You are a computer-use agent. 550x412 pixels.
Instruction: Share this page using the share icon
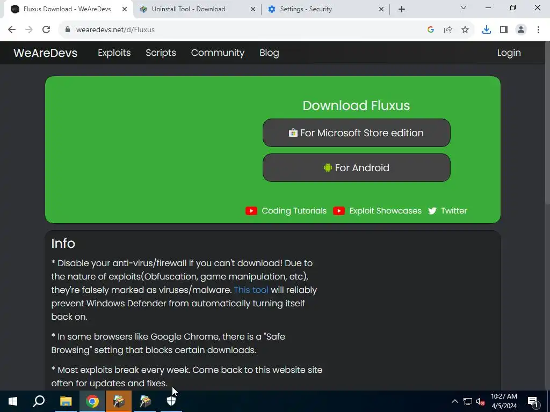448,30
